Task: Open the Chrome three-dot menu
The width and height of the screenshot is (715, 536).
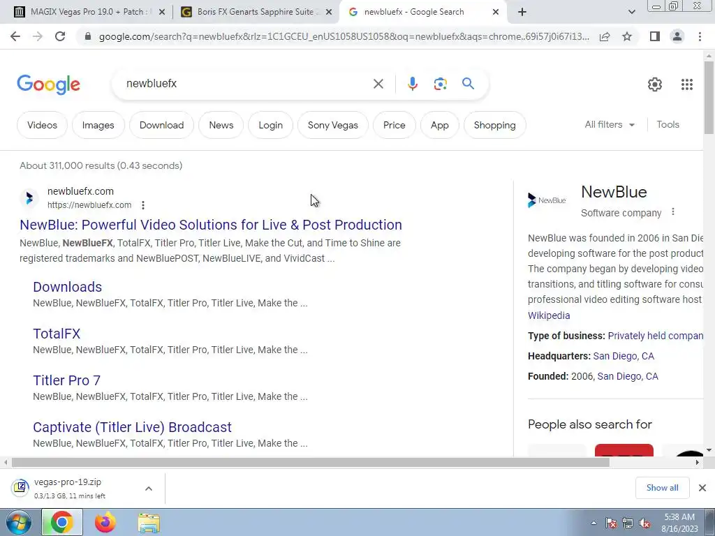Action: click(x=700, y=36)
